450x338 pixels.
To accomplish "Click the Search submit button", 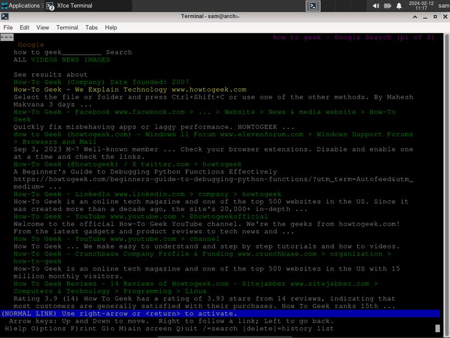I will pos(119,52).
